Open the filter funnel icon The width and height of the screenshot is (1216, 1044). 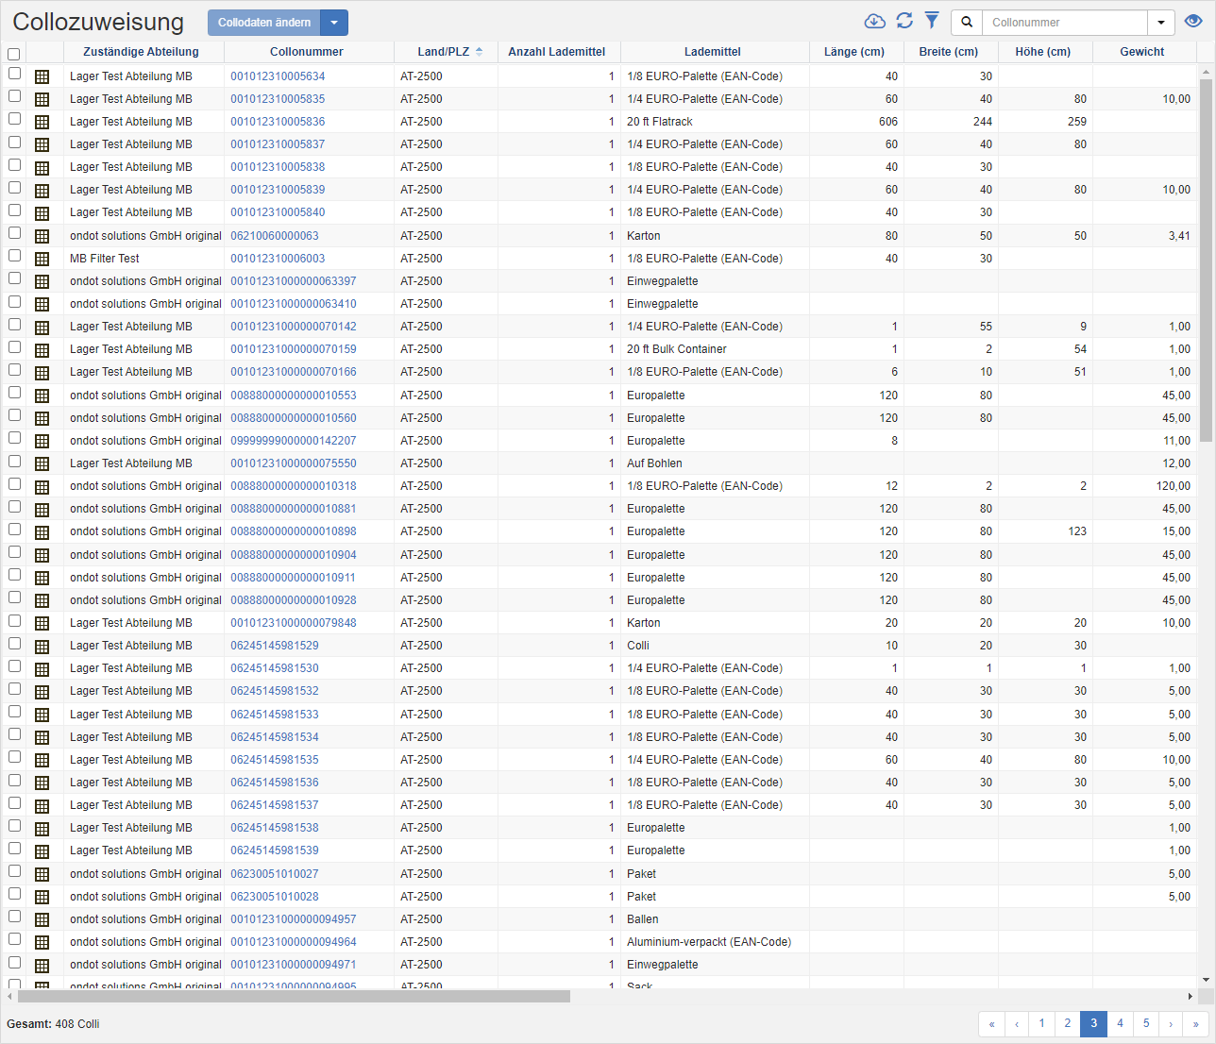point(932,21)
